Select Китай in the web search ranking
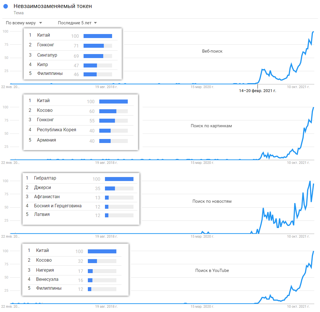This screenshot has height=312, width=320. pos(43,35)
